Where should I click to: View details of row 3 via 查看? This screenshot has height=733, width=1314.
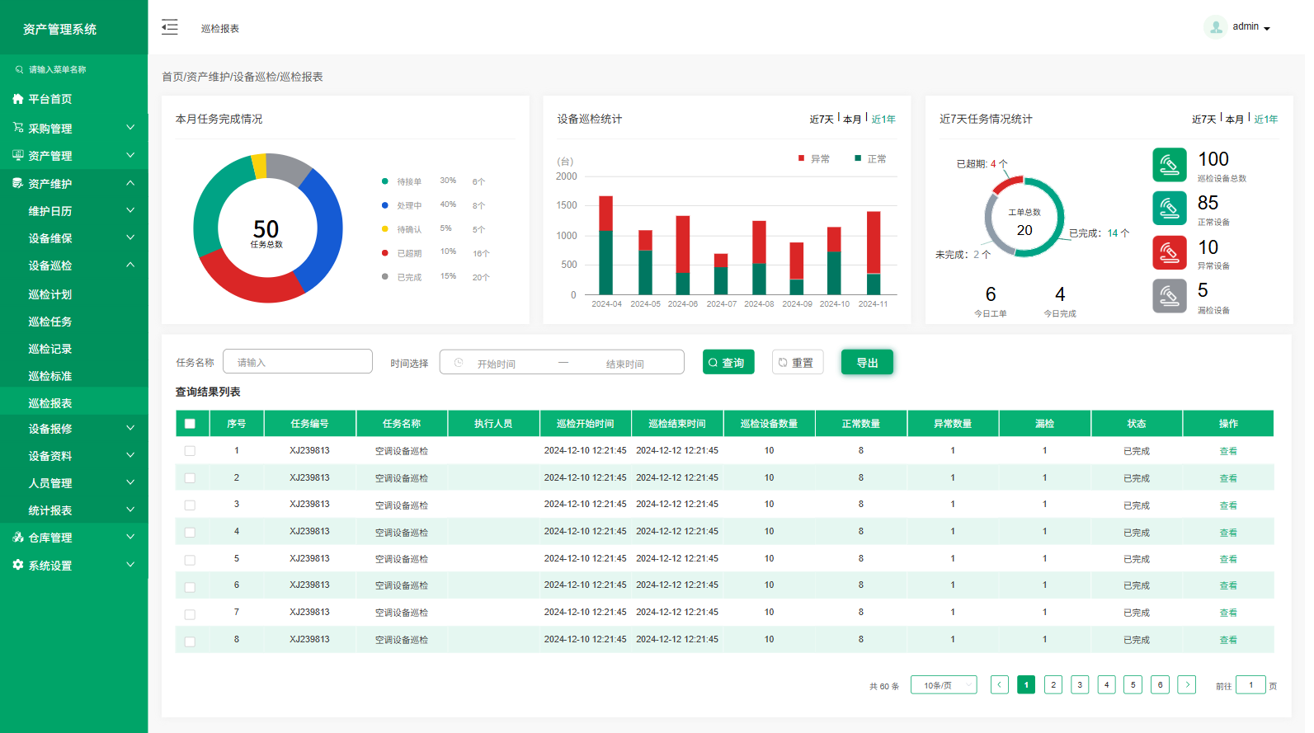tap(1227, 505)
